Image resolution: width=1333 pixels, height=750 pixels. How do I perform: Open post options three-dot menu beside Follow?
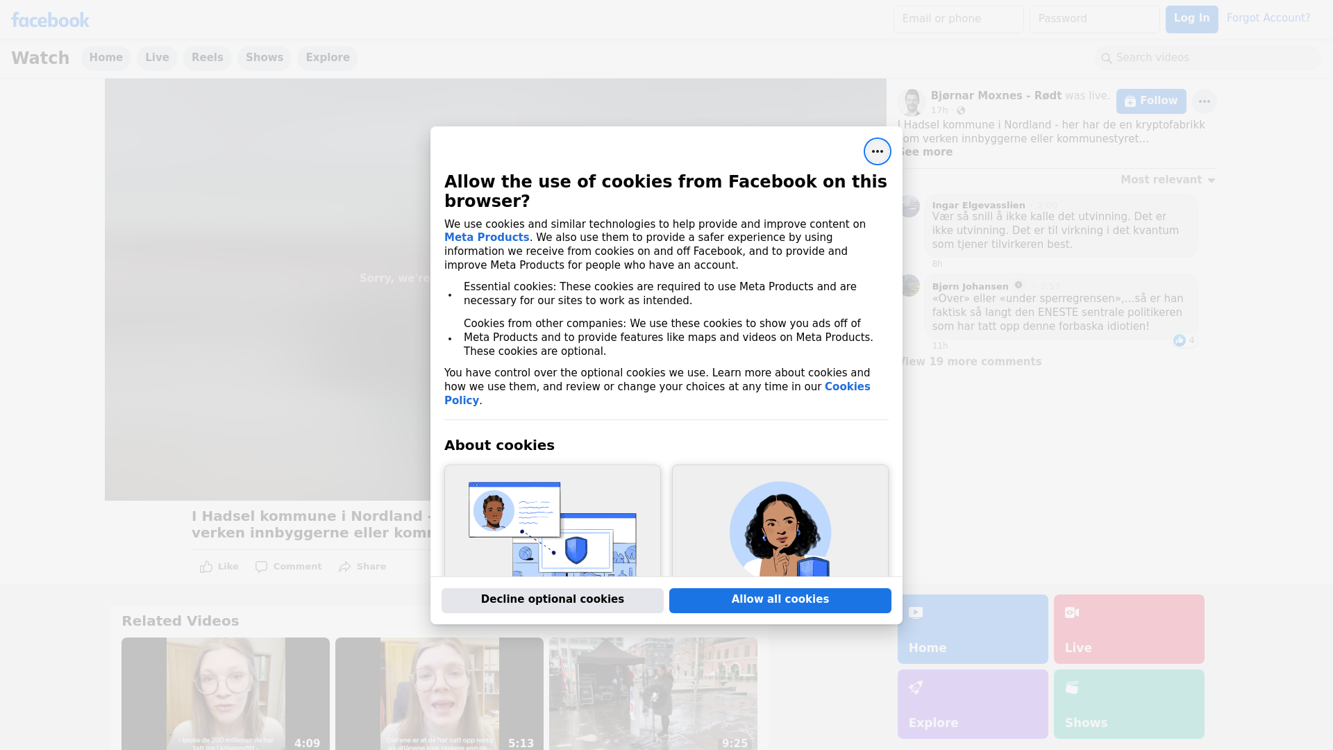coord(1205,101)
